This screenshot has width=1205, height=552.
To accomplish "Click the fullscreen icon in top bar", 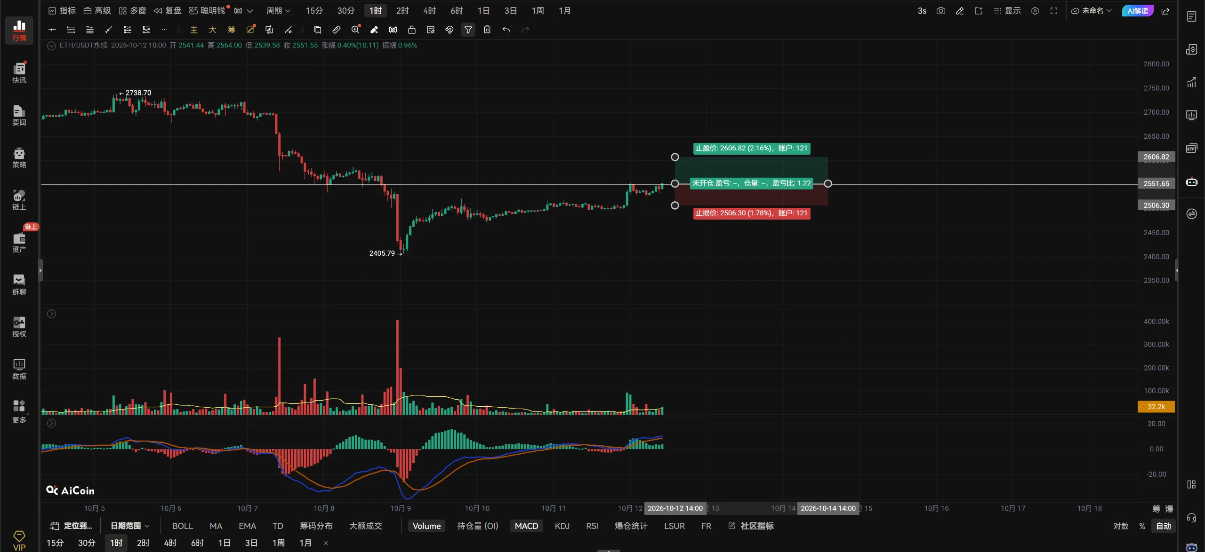I will tap(1054, 11).
